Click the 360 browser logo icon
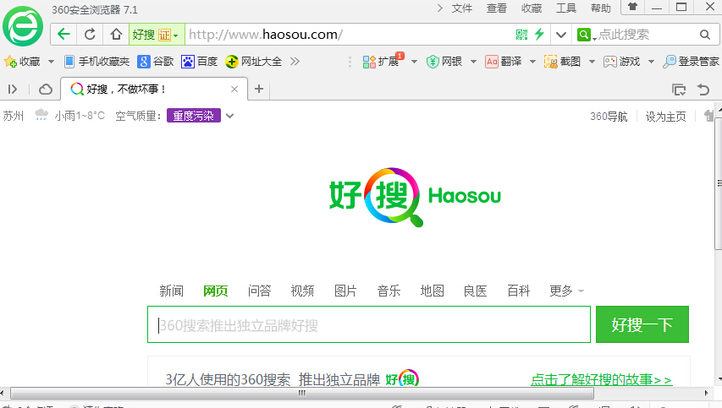Viewport: 722px width, 408px height. click(23, 26)
